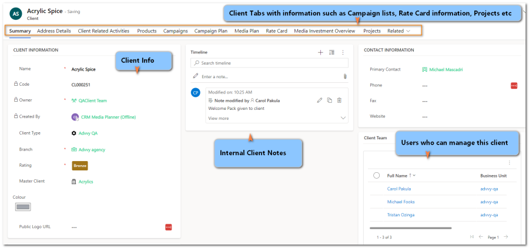Open the Full Name column sort dropdown
Screen dimensions: 529x248
pos(414,175)
